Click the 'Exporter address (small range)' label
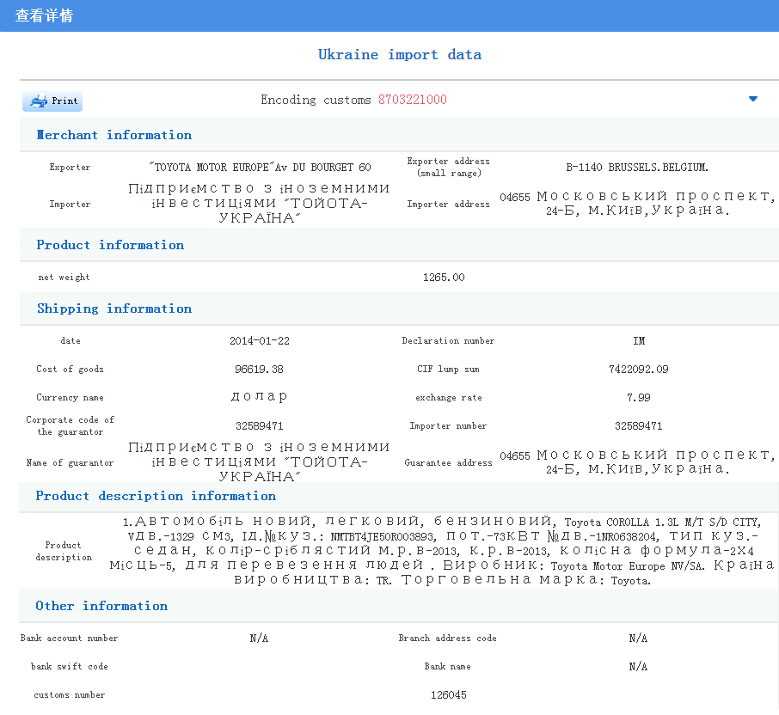Viewport: 779px width, 715px height. (448, 168)
